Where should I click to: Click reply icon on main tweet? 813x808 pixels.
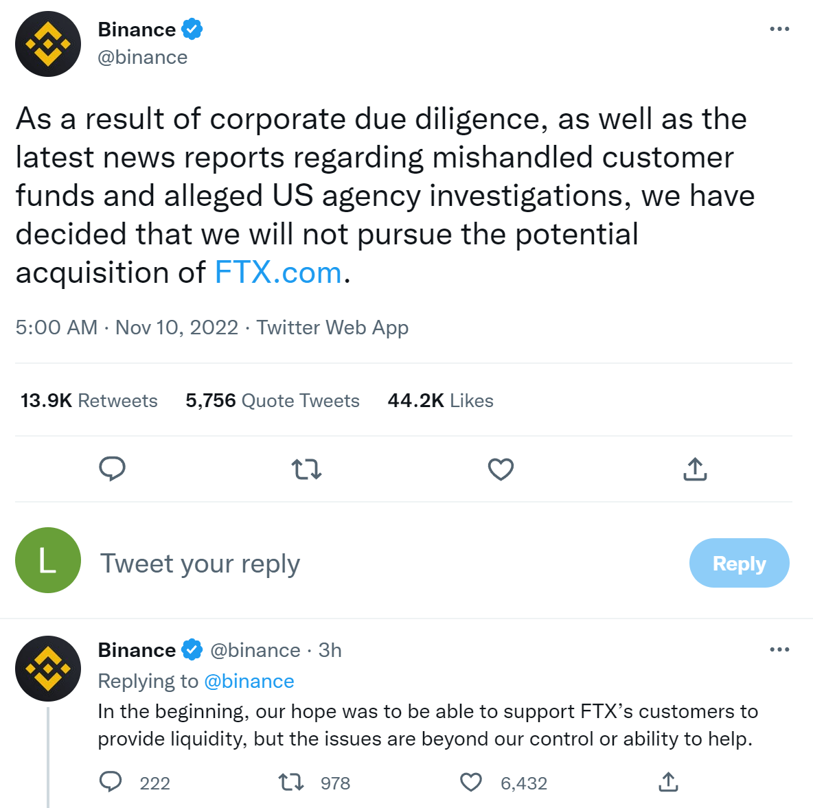point(113,469)
